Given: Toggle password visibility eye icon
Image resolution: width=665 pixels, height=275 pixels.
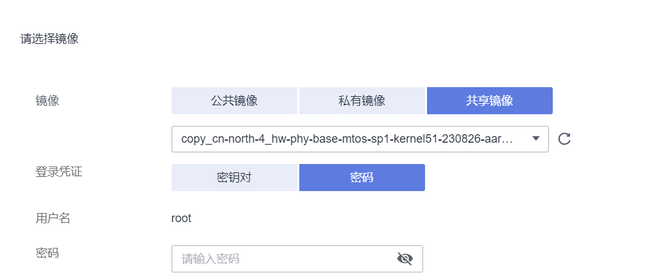Looking at the screenshot, I should tap(405, 258).
